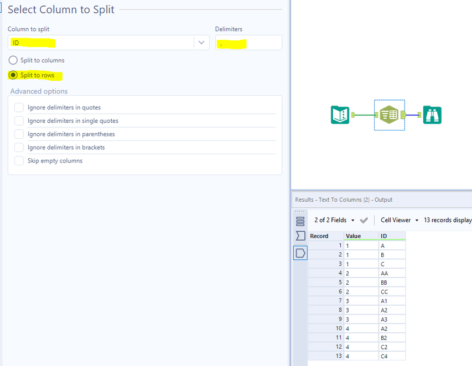
Task: Click the ID column header
Action: click(x=392, y=236)
